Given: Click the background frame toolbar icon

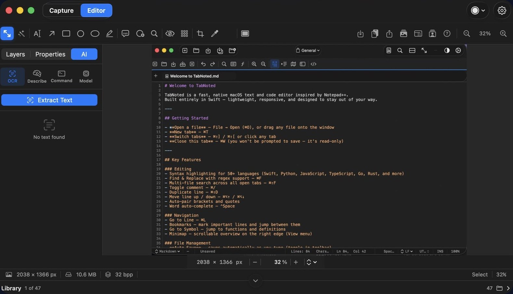Looking at the screenshot, I should coord(245,33).
